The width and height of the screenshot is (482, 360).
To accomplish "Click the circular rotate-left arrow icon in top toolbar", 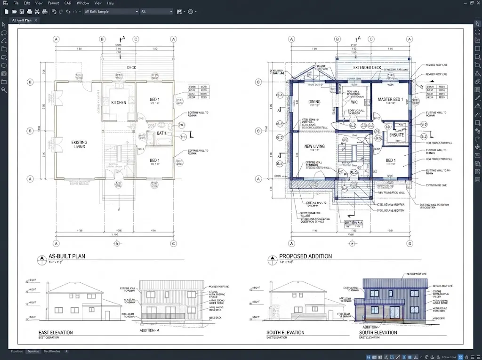I will [54, 12].
